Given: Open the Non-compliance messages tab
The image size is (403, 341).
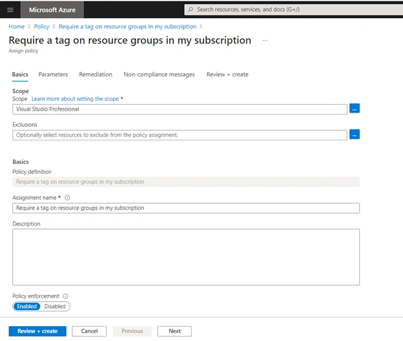Looking at the screenshot, I should tap(159, 74).
